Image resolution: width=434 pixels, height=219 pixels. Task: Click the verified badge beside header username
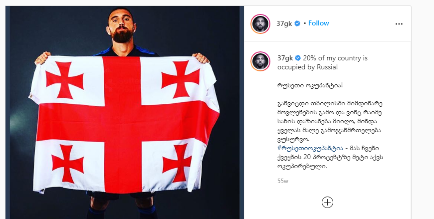(x=297, y=23)
